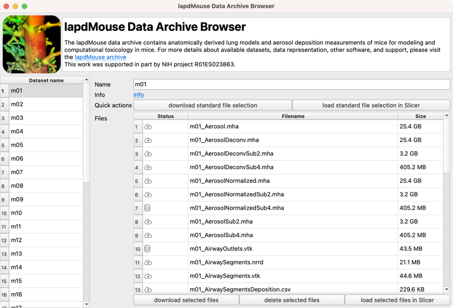
Task: Click the lapdMouse lung model logo image
Action: [32, 44]
